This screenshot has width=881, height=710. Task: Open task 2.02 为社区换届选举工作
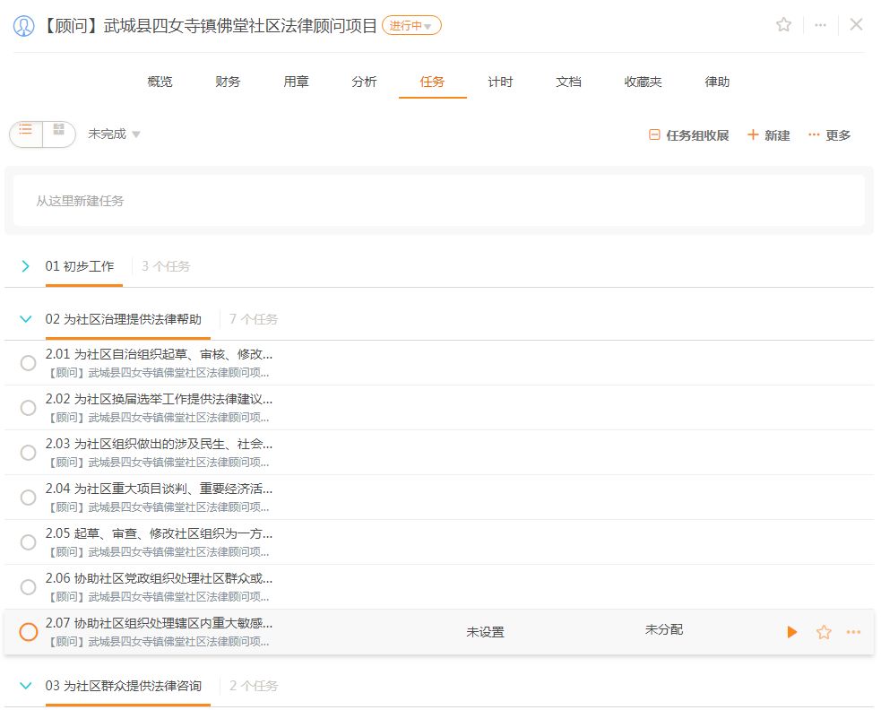(x=159, y=399)
